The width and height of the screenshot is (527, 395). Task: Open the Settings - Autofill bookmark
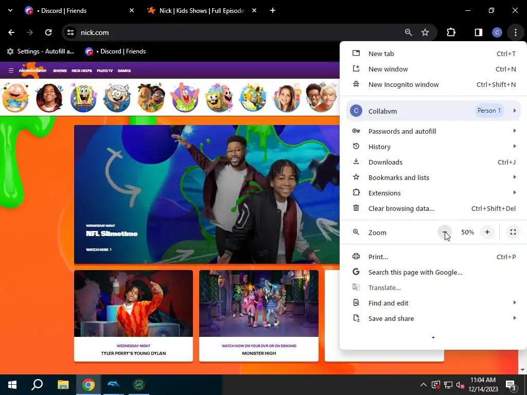[41, 51]
